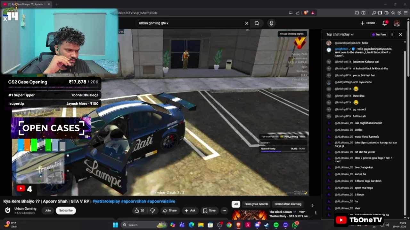This screenshot has height=230, width=410.
Task: Show more filter chips with right arrow
Action: [x=312, y=205]
